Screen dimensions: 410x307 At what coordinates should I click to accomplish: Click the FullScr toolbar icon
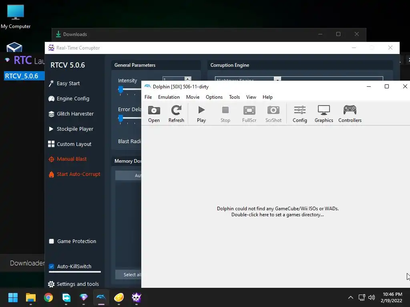point(249,114)
